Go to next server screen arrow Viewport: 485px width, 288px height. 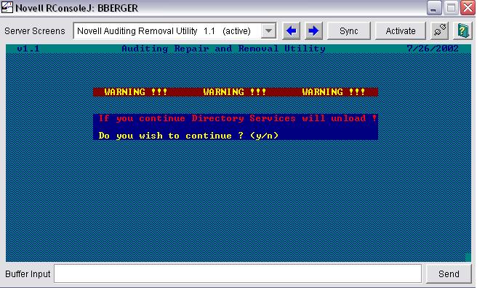point(313,31)
